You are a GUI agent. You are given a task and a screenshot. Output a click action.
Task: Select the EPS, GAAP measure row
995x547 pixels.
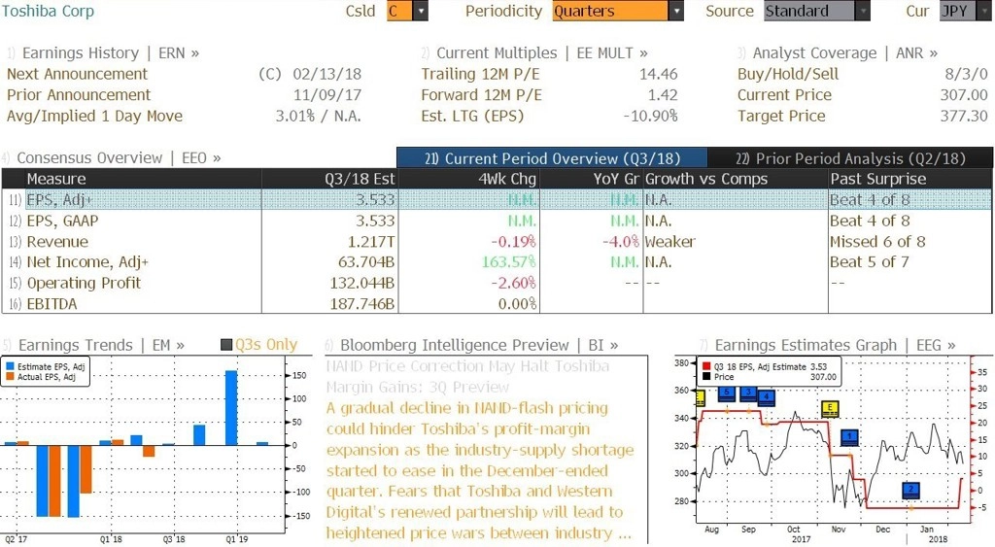tap(497, 221)
